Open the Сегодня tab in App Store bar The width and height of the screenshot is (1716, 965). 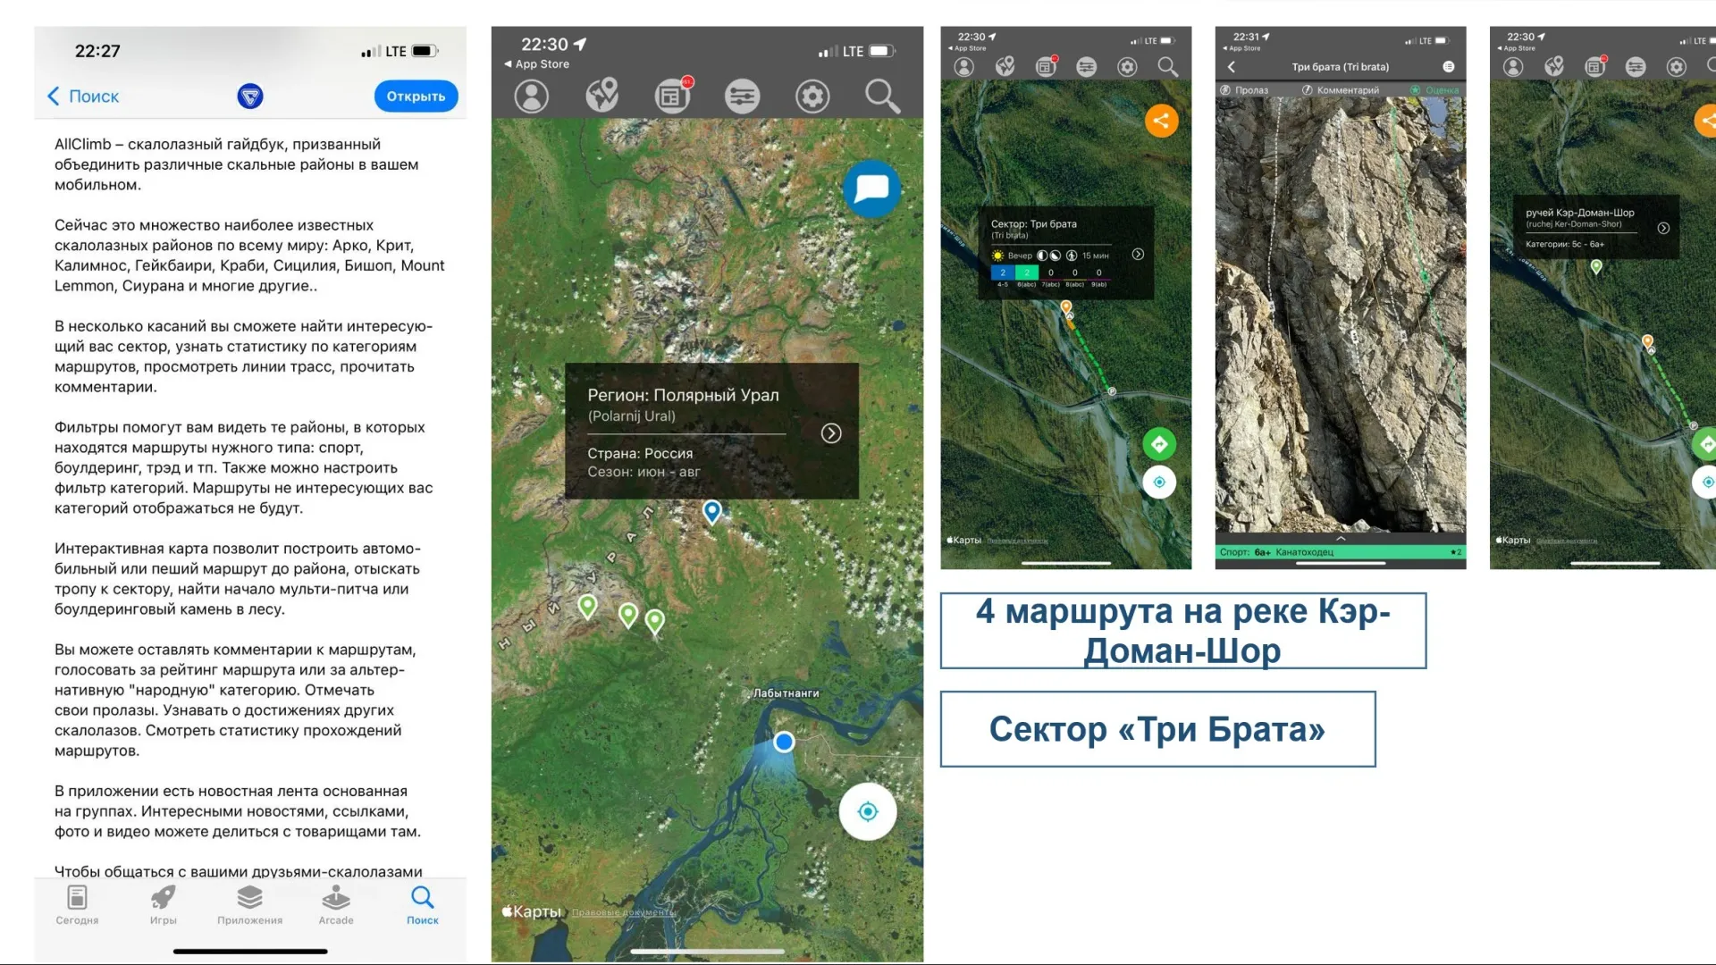[77, 904]
